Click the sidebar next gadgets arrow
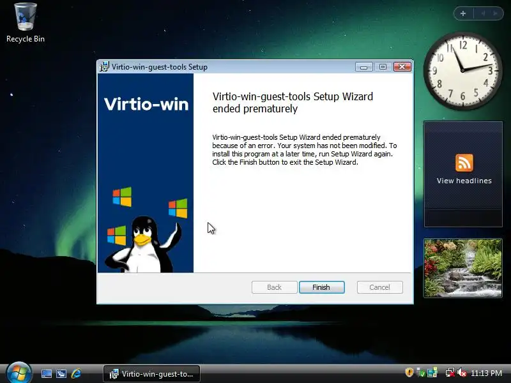 tap(496, 13)
